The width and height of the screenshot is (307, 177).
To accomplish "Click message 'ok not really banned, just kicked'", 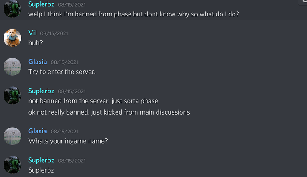I will pyautogui.click(x=109, y=112).
